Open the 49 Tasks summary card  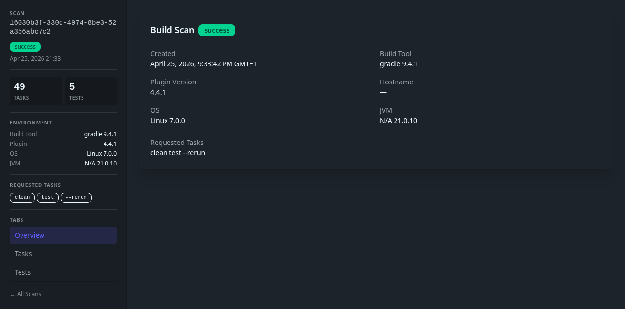tap(35, 91)
